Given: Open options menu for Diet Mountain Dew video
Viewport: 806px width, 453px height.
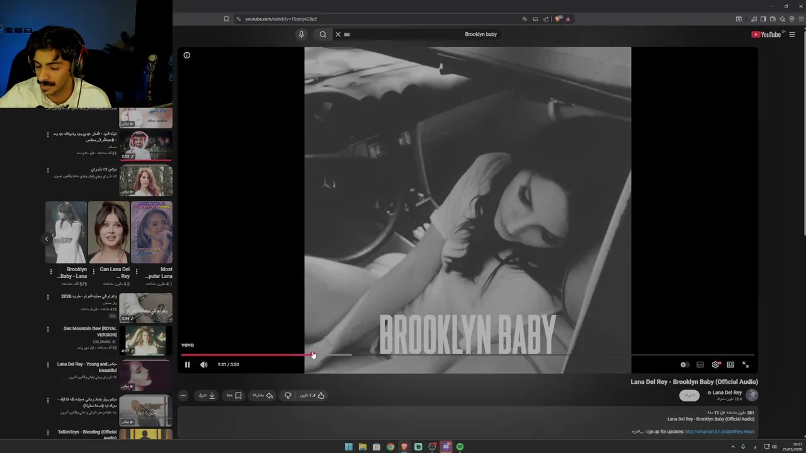Looking at the screenshot, I should [x=48, y=329].
